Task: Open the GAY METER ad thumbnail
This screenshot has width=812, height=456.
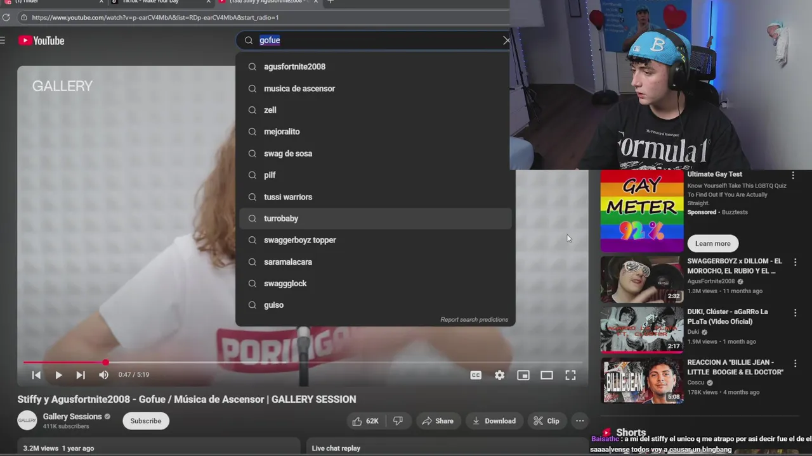Action: (x=642, y=212)
